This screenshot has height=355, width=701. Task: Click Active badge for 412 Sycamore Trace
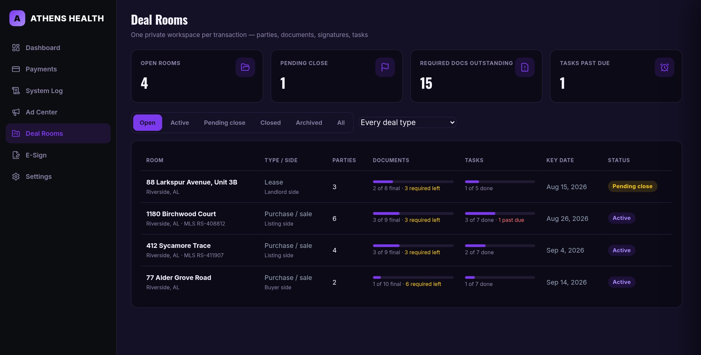tap(622, 250)
